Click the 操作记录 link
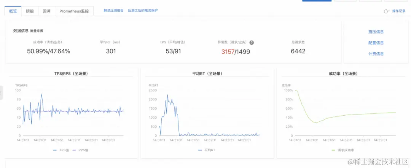Screen dimensions: 411x168 click(x=399, y=11)
